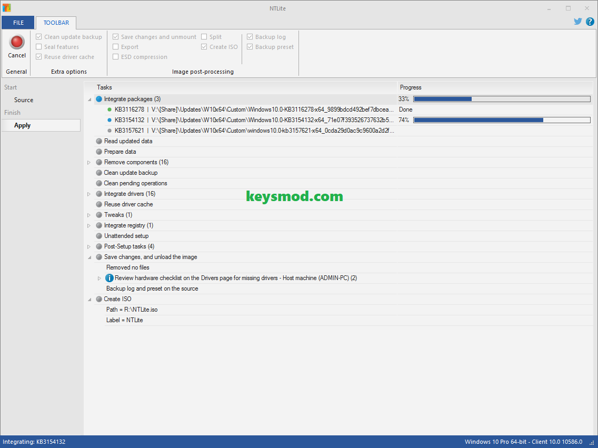Toggle the Create ISO checkbox
This screenshot has height=448, width=598.
click(x=204, y=46)
